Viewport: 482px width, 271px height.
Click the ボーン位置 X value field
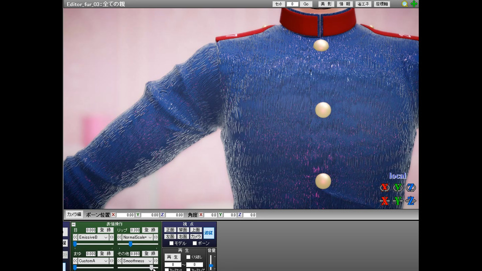coord(126,215)
